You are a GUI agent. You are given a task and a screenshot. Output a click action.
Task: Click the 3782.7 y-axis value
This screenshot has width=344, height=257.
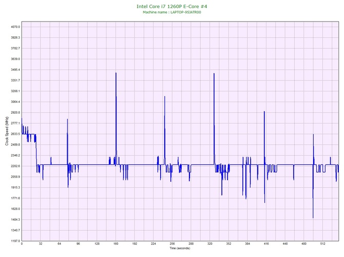click(15, 48)
